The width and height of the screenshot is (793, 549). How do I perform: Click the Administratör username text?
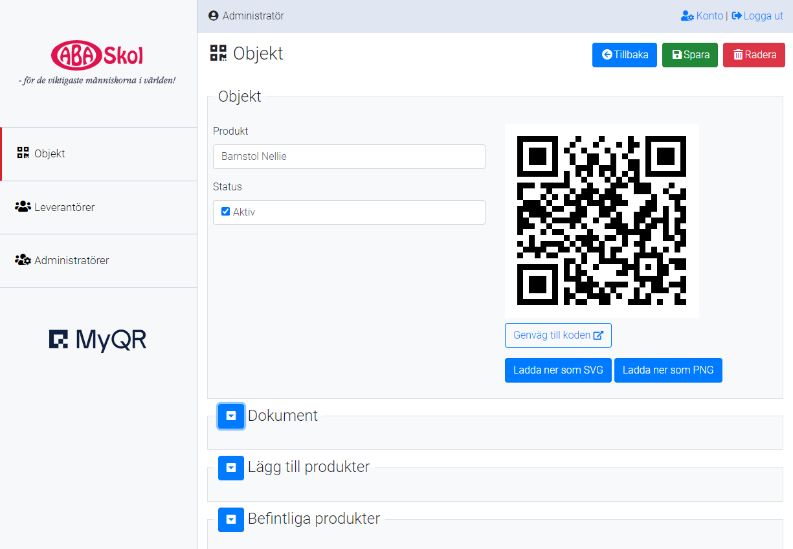click(253, 16)
